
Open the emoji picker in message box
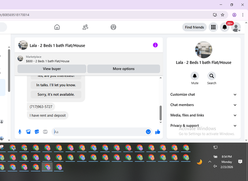(x=148, y=132)
